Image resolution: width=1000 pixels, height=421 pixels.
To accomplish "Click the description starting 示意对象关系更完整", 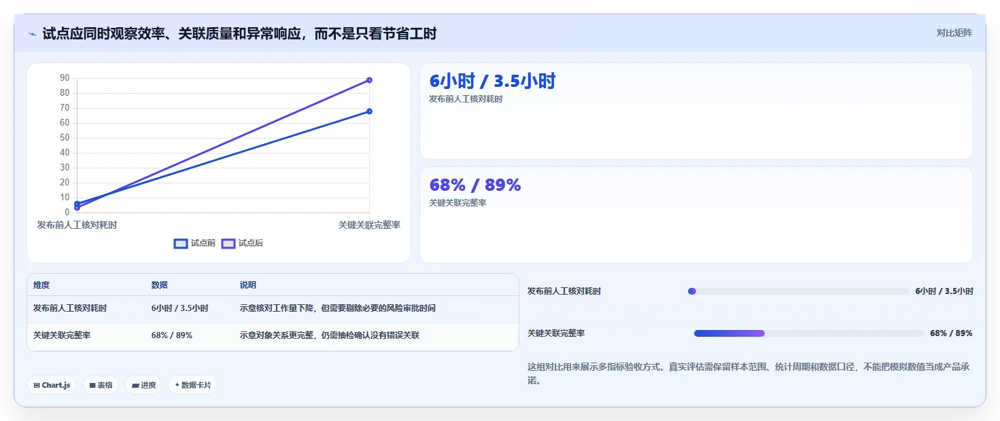I will tap(330, 335).
